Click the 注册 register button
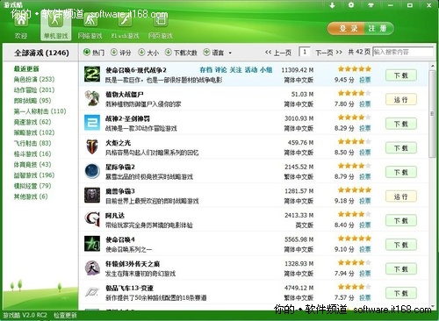Image resolution: width=439 pixels, height=321 pixels. coord(378,28)
